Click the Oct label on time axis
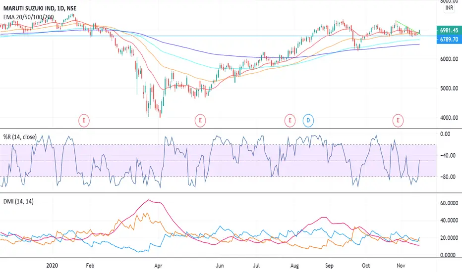This screenshot has width=462, height=272. (366, 266)
